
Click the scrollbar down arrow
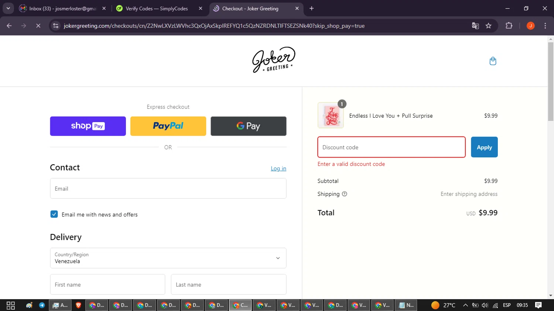point(551,296)
